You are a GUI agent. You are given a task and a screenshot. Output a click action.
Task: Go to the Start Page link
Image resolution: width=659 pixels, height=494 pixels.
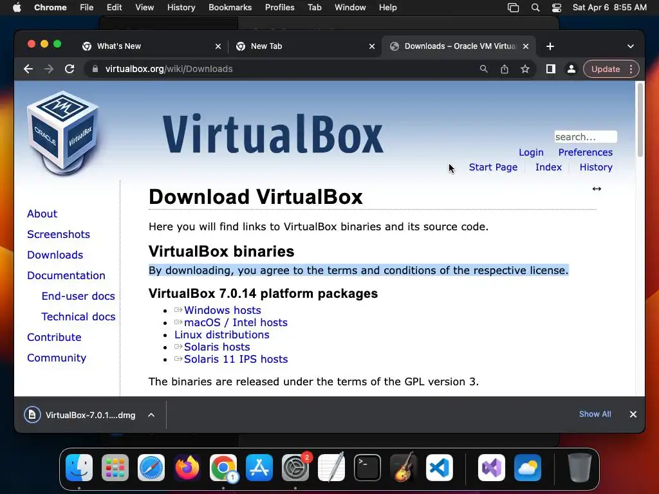(493, 167)
